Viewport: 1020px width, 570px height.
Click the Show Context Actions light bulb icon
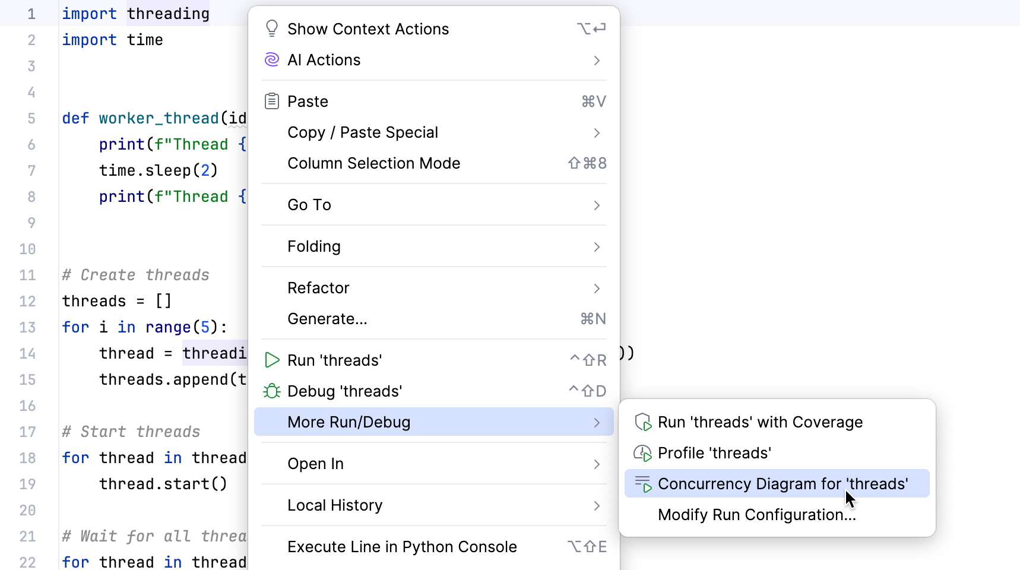(x=272, y=28)
